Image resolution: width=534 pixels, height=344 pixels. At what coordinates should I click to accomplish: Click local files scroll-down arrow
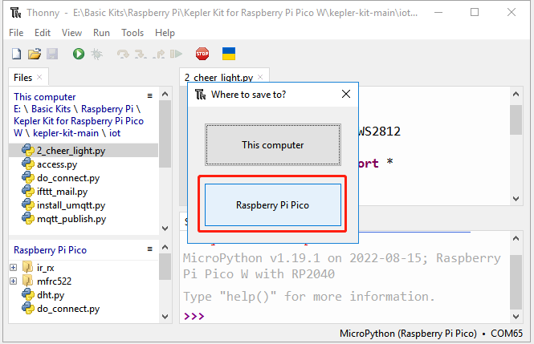[x=165, y=228]
